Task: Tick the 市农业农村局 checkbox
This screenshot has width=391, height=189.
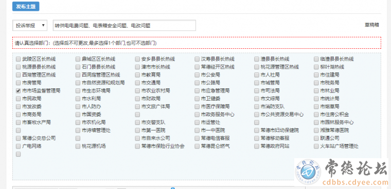Action: pyautogui.click(x=137, y=90)
